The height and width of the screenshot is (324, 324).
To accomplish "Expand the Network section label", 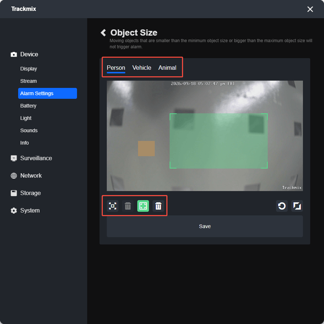I will click(31, 176).
